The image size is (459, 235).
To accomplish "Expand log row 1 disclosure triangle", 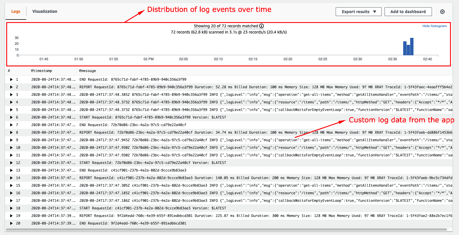I will (11, 79).
